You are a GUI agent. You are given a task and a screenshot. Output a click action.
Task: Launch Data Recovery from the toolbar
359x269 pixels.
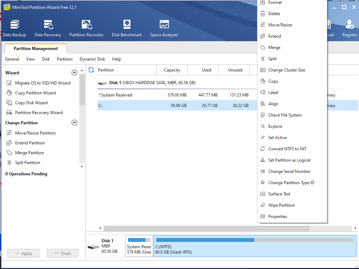(48, 28)
